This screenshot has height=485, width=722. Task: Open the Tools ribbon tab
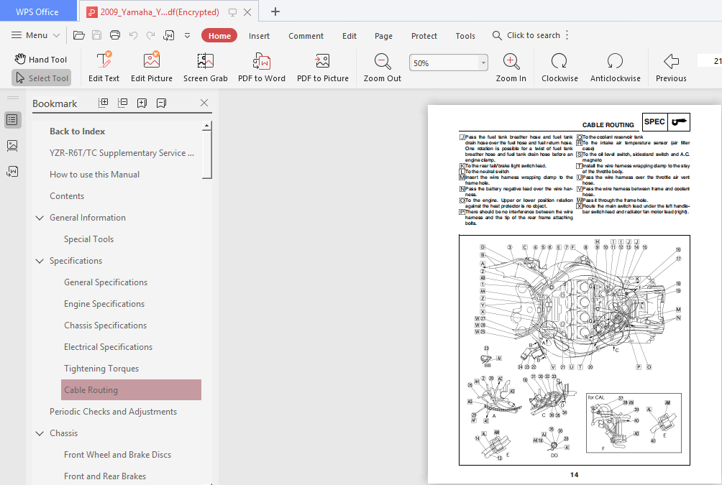pyautogui.click(x=465, y=36)
